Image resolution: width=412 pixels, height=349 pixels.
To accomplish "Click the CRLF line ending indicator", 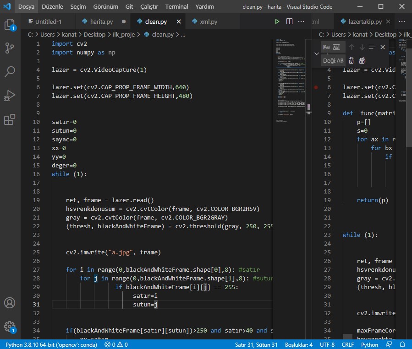I will (x=347, y=344).
